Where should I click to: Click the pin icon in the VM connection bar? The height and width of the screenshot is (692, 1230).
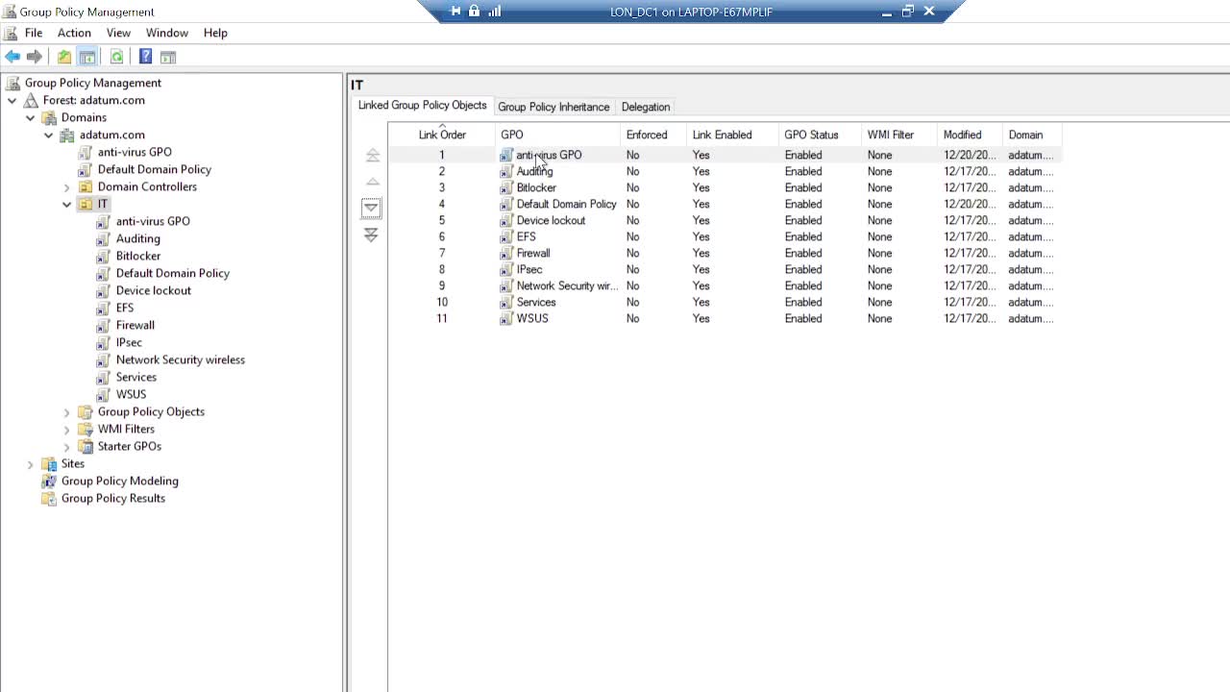(455, 12)
